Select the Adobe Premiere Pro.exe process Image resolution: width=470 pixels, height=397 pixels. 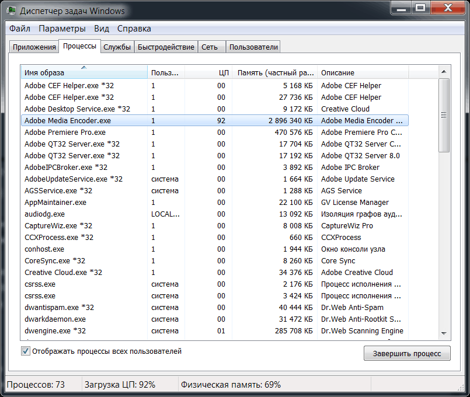tap(215, 132)
